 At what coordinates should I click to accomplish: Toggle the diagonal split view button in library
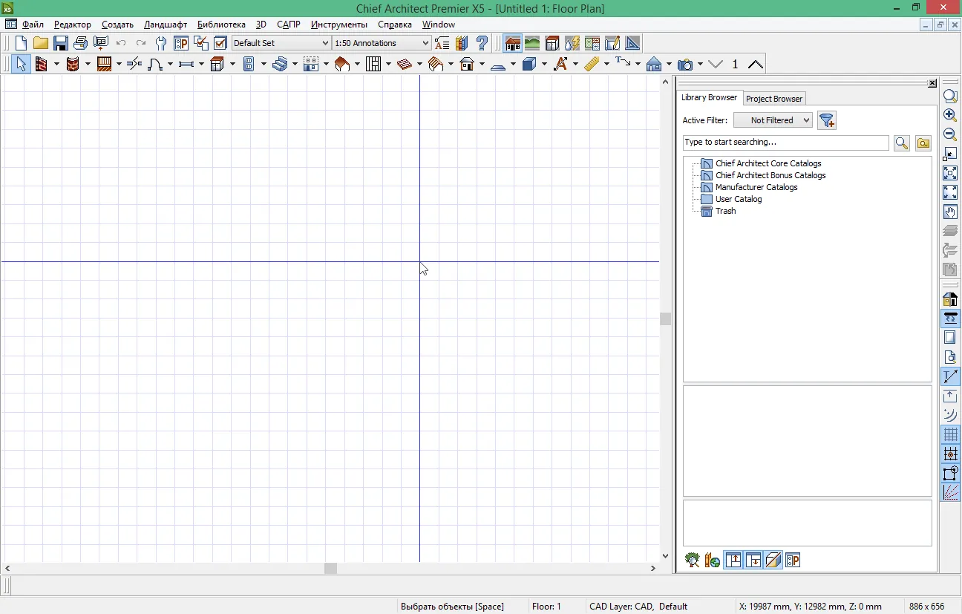click(773, 561)
